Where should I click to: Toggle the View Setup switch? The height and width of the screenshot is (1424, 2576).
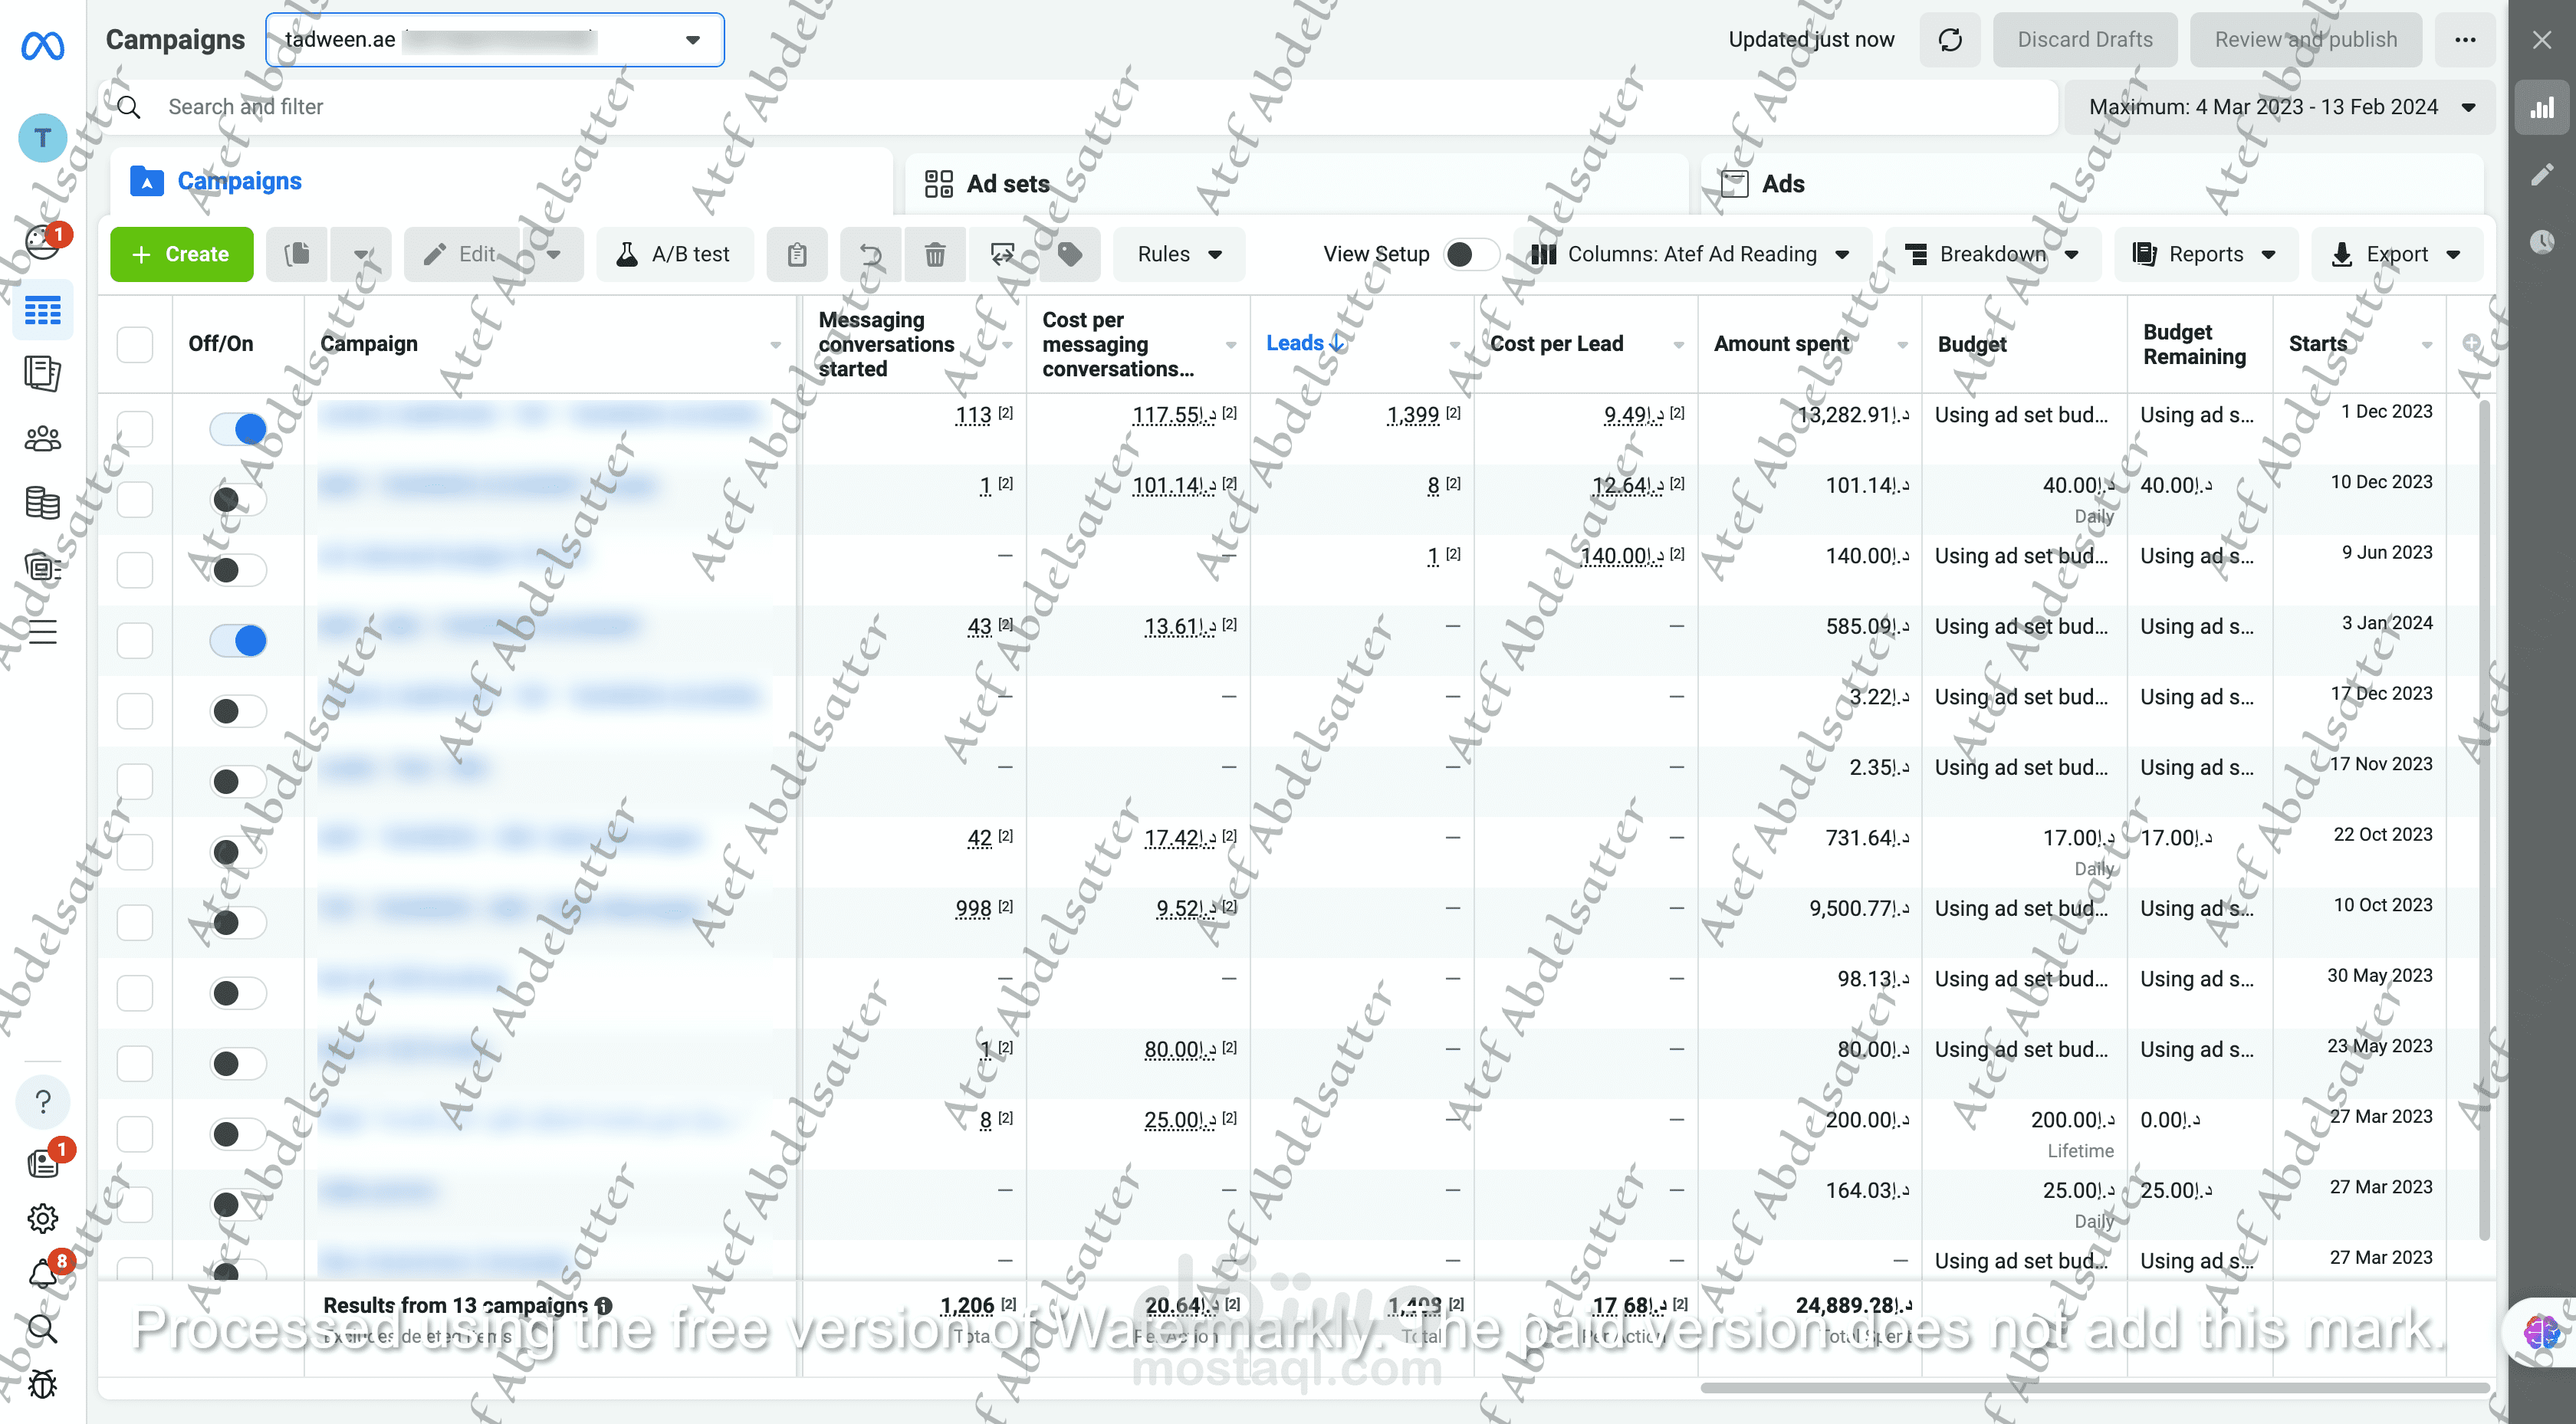1470,254
